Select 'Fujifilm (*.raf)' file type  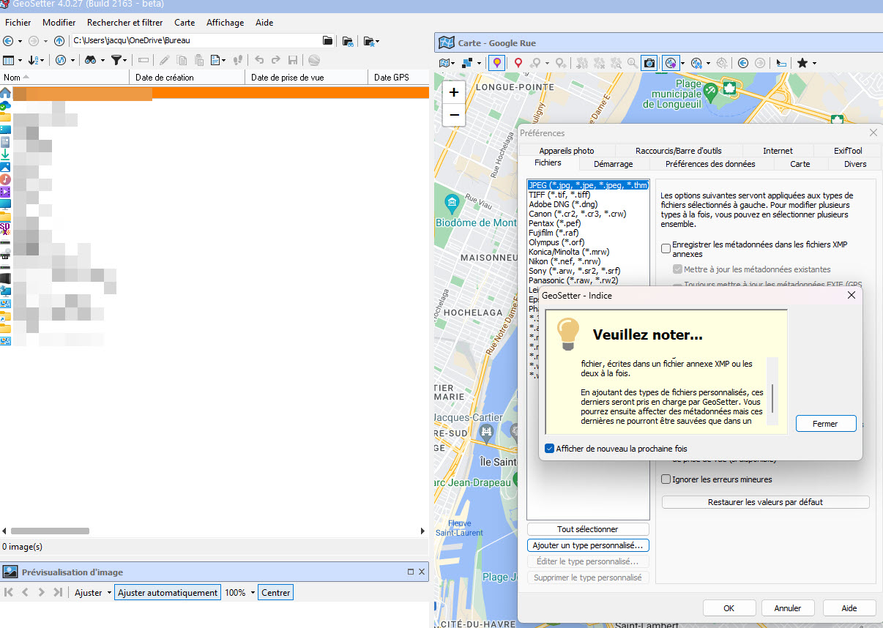click(x=554, y=233)
